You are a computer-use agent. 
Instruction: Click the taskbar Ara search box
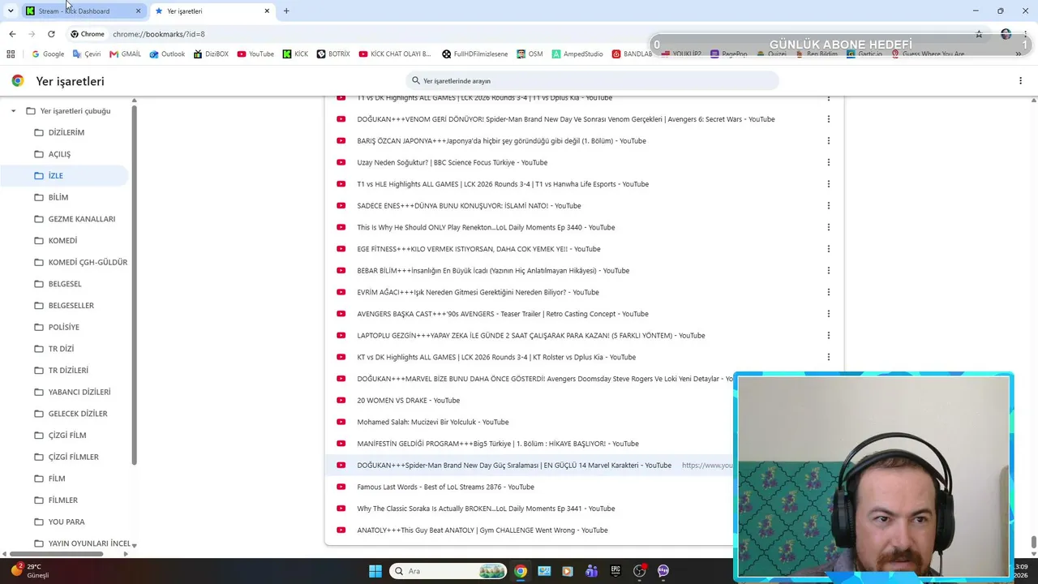(x=448, y=571)
